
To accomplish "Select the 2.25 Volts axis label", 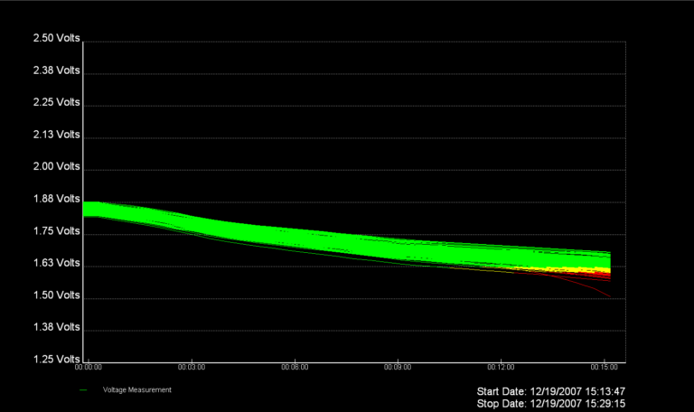I will (x=56, y=102).
